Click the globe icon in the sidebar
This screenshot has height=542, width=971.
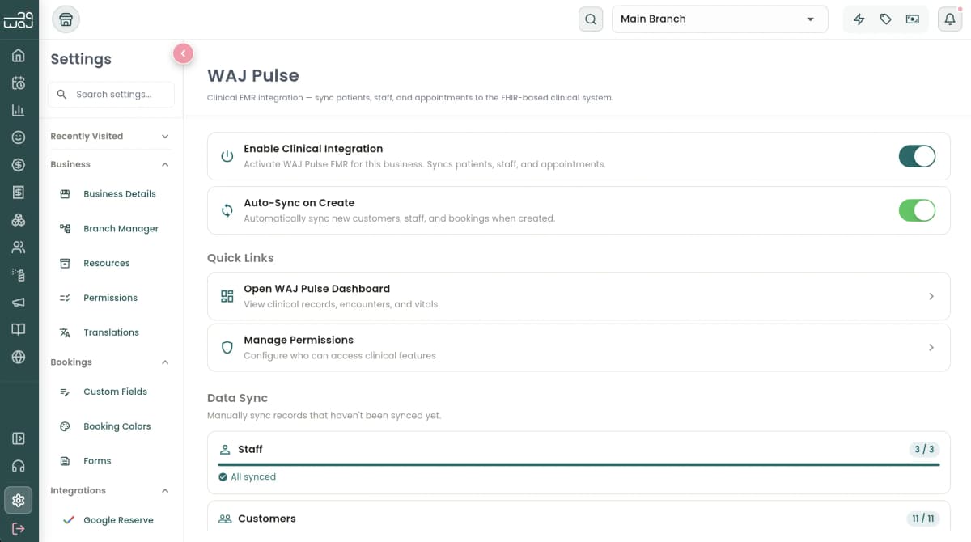click(18, 356)
